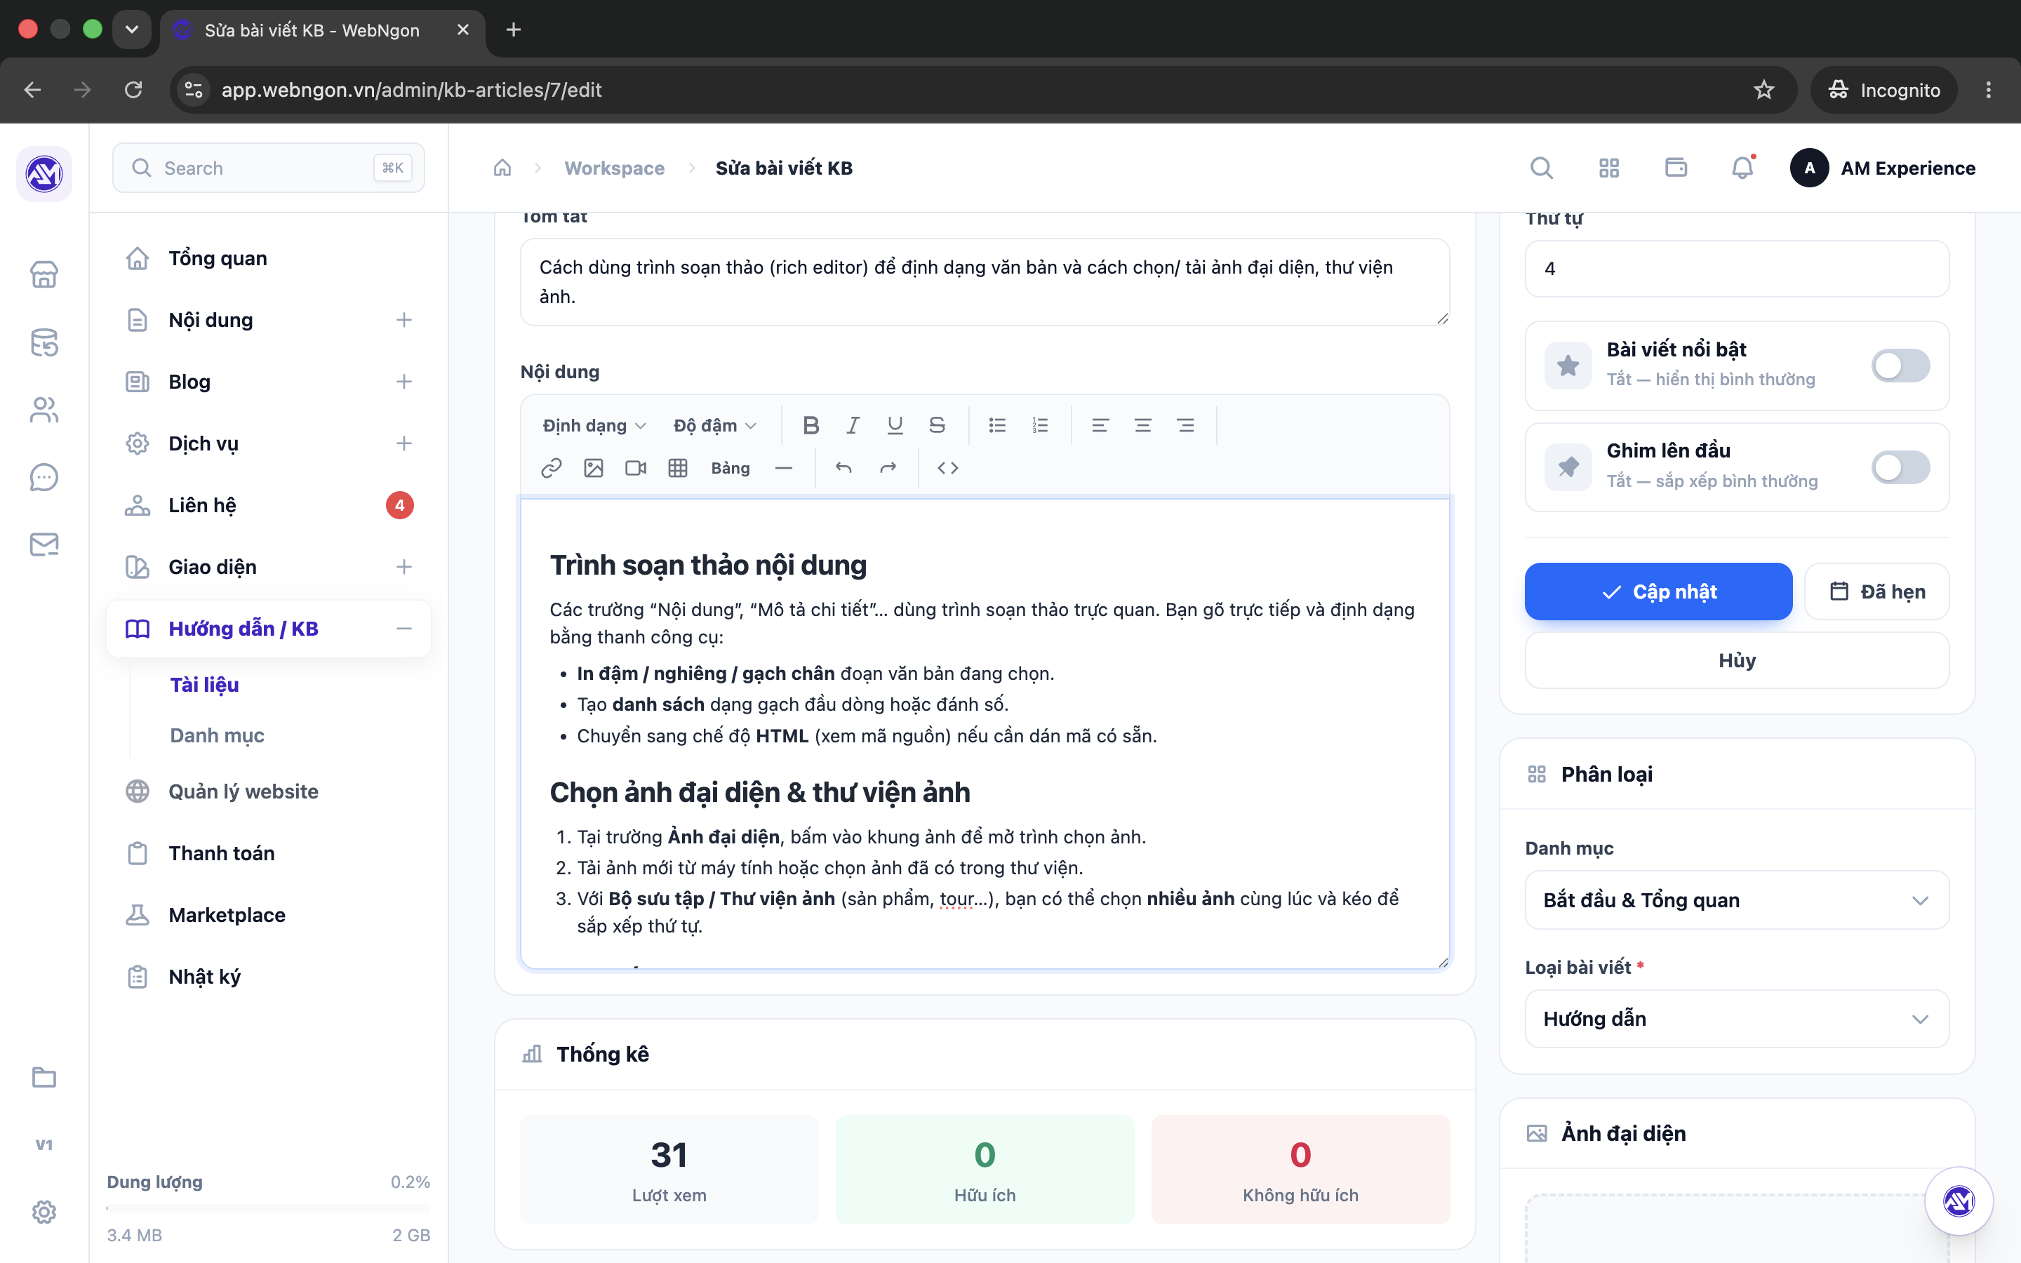Open Marketplace in the sidebar
2021x1263 pixels.
pyautogui.click(x=269, y=915)
